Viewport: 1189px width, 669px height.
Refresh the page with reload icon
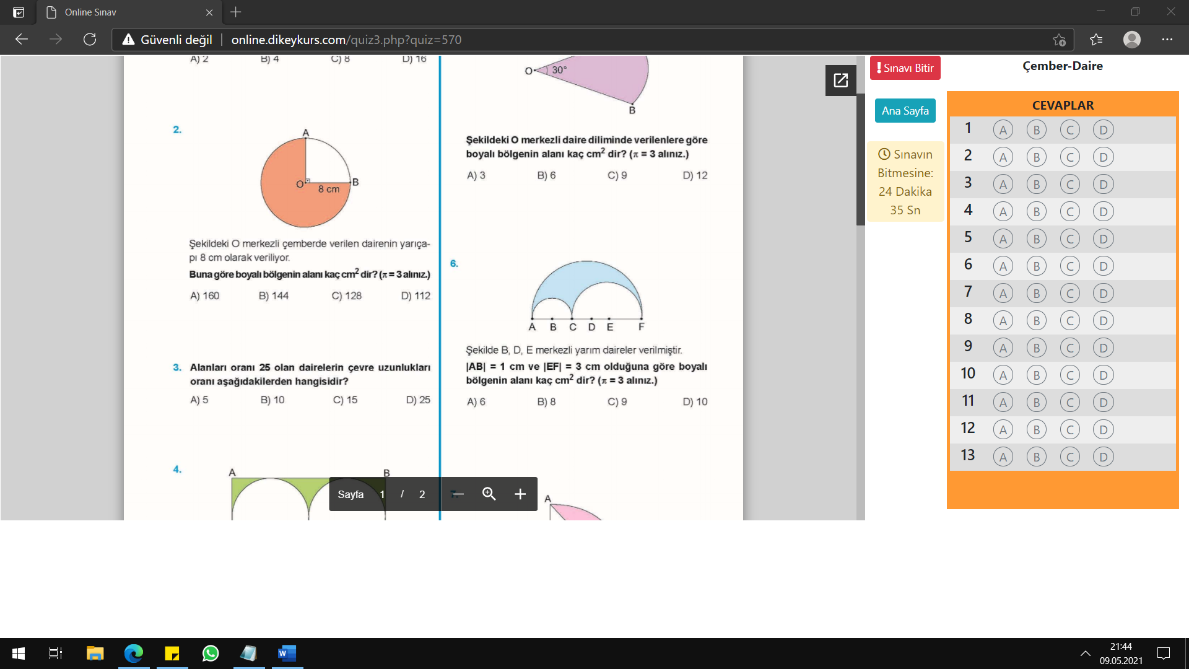90,40
